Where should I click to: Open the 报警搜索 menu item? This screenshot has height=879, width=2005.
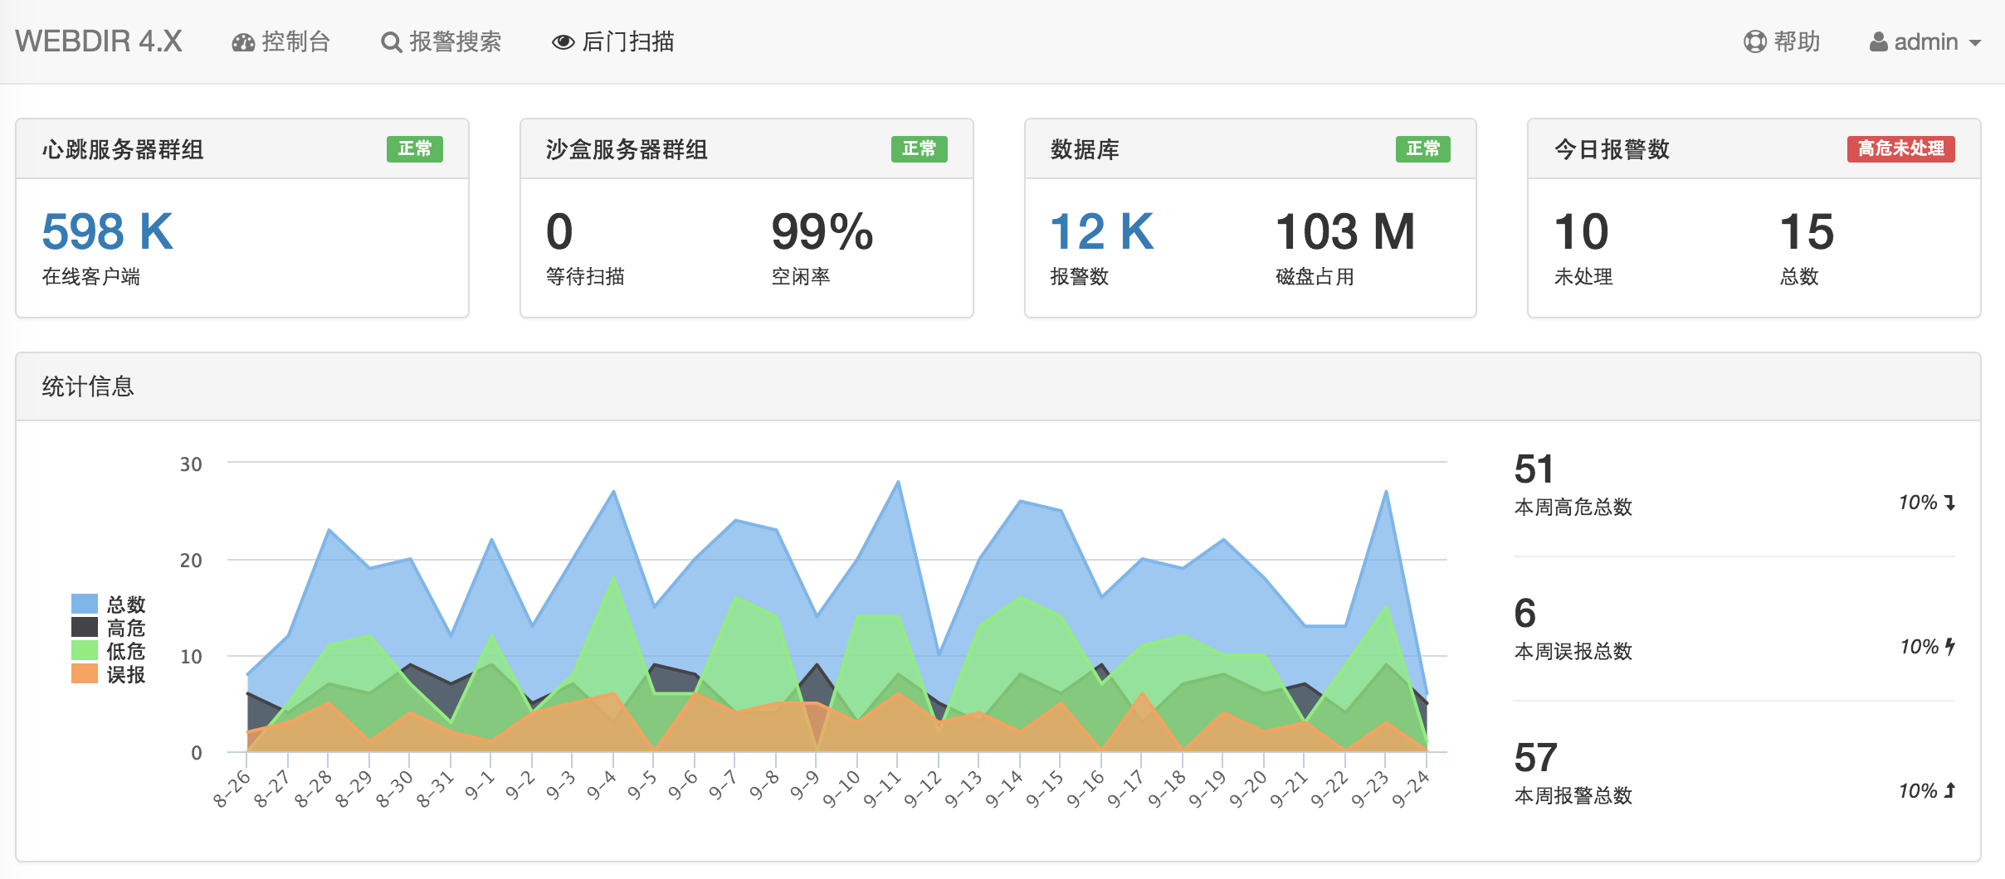point(455,42)
